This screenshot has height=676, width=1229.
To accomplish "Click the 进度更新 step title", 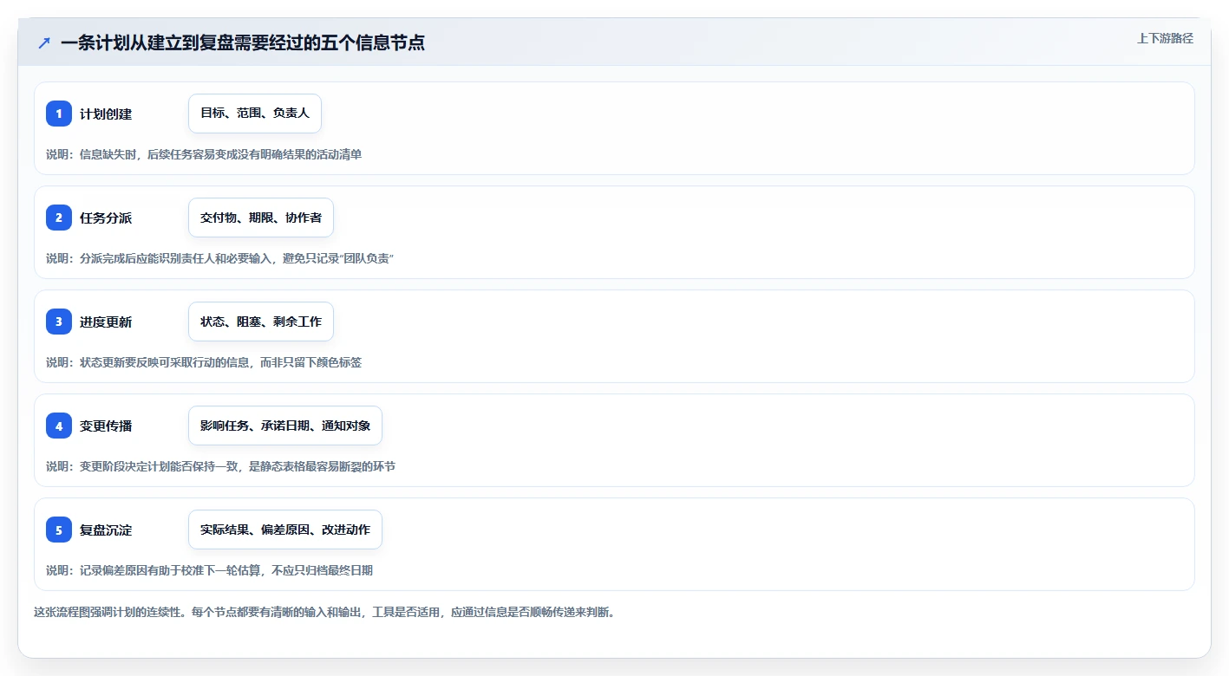I will [x=106, y=322].
